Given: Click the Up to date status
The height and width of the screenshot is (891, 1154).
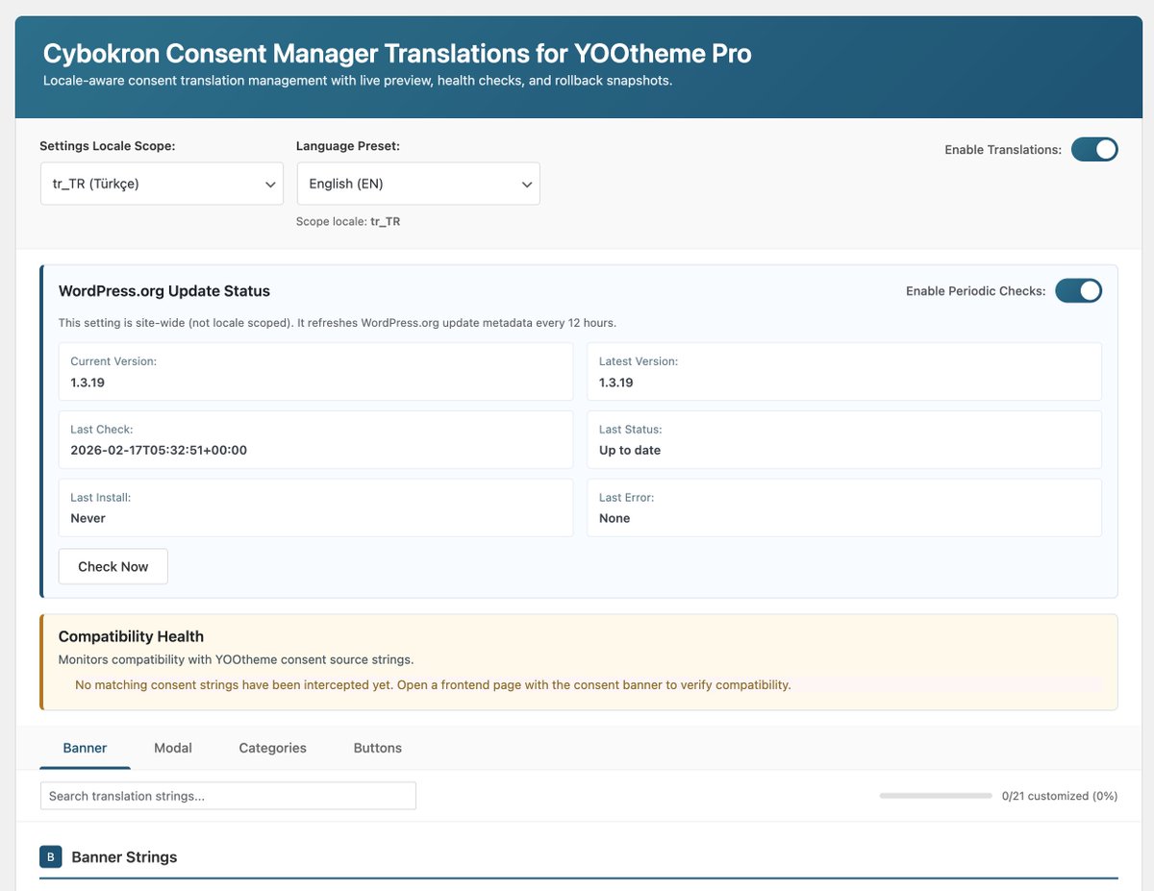Looking at the screenshot, I should pos(630,450).
